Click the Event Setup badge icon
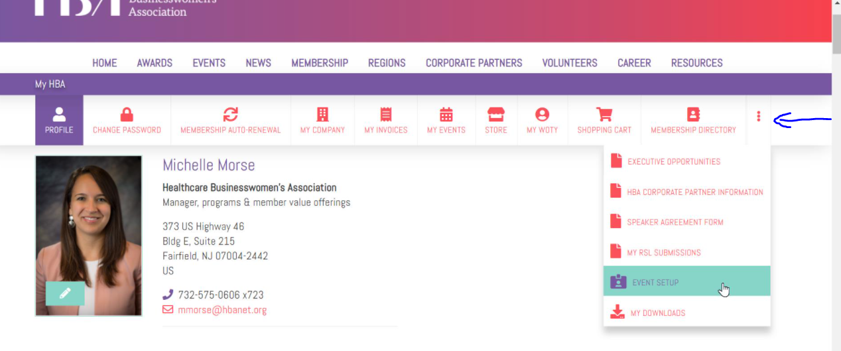Viewport: 841px width, 351px height. pos(618,282)
